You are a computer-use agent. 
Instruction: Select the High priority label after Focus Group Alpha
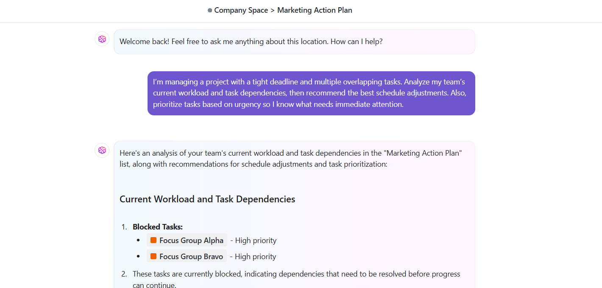(x=253, y=240)
